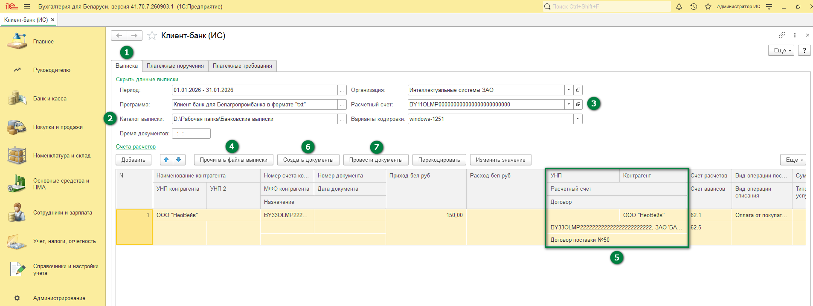This screenshot has height=306, width=813.
Task: Go forward with right arrow button
Action: tap(134, 36)
